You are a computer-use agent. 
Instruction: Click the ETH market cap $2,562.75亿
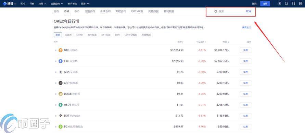(x=221, y=61)
